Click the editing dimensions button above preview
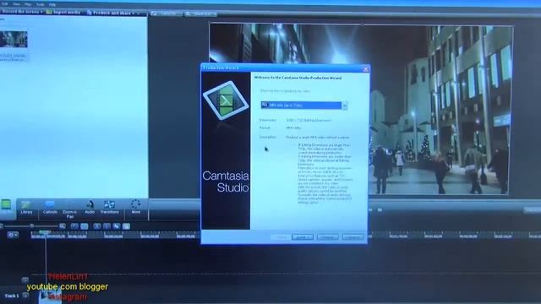This screenshot has width=541, height=304. pyautogui.click(x=166, y=14)
